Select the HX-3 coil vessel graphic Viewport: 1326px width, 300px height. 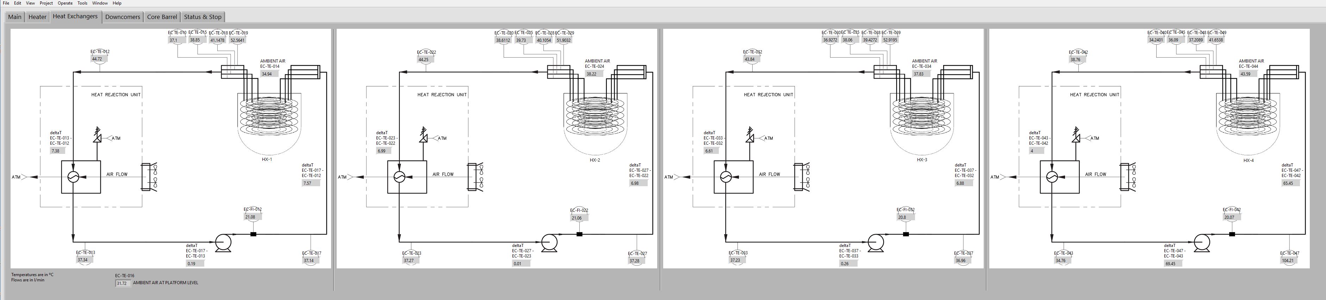coord(921,123)
